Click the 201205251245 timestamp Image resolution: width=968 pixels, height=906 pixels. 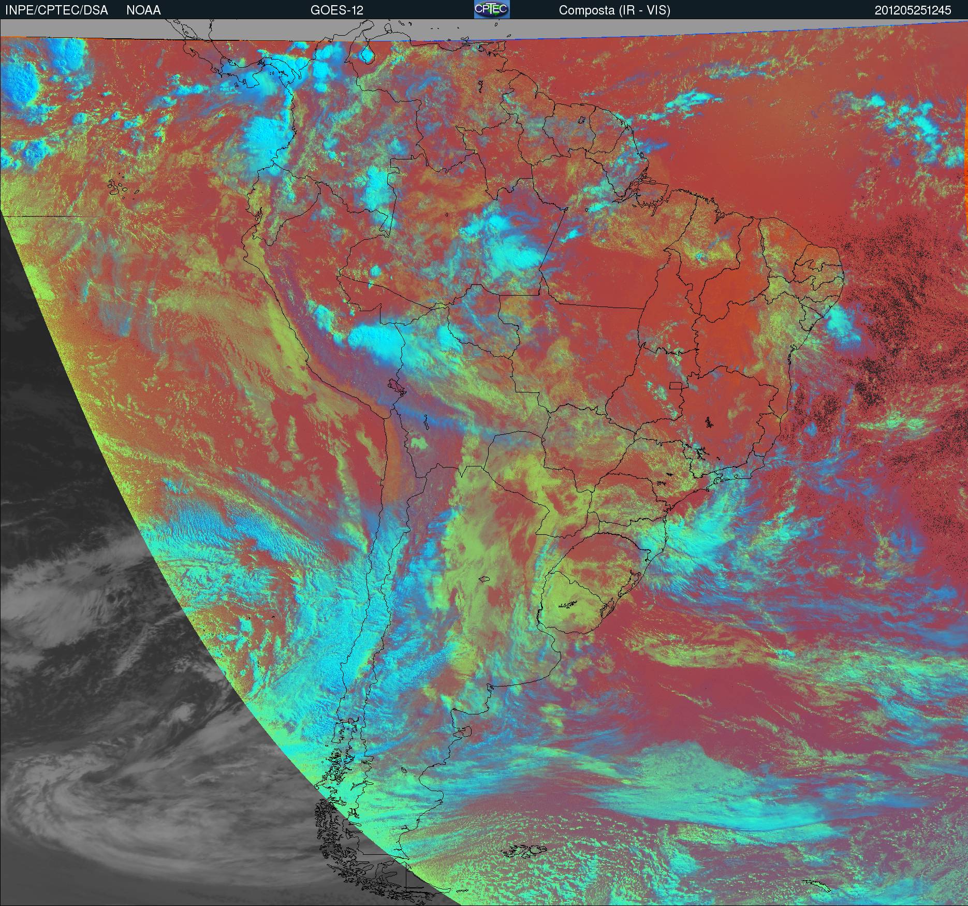click(x=913, y=10)
